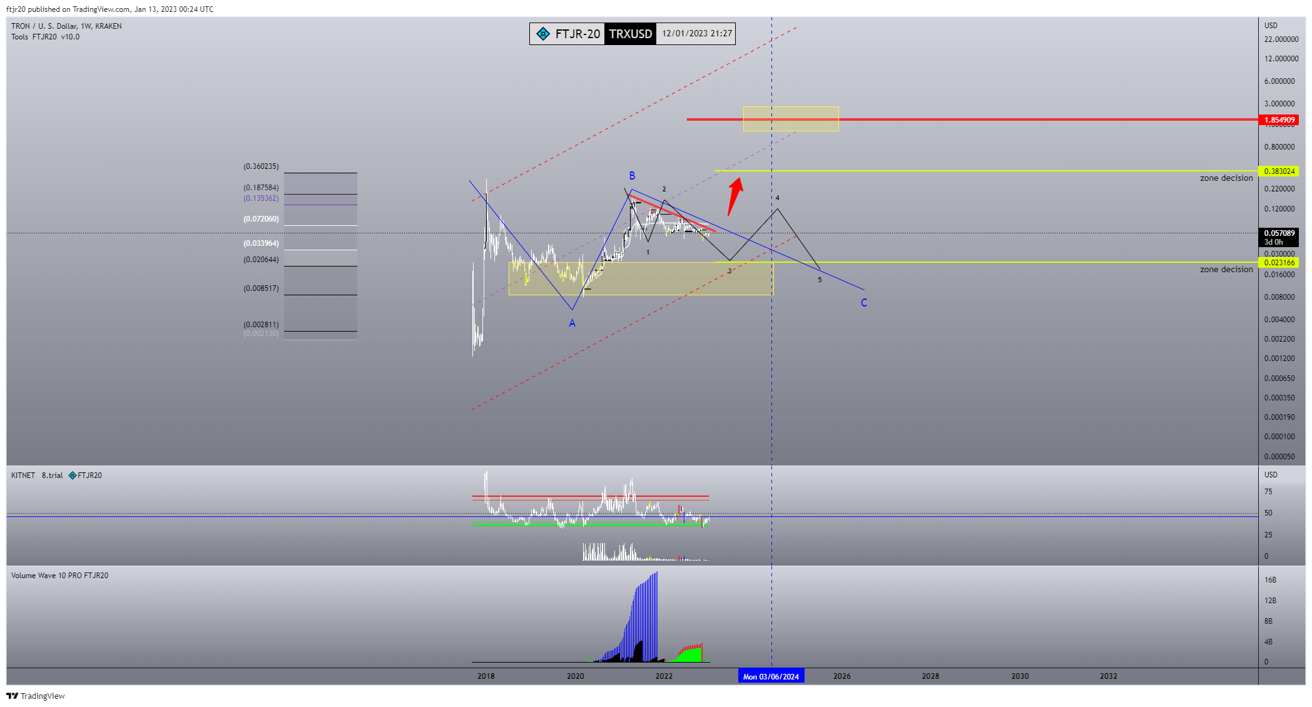
Task: Open the TRON / U. S. Dollar chart title
Action: pyautogui.click(x=66, y=26)
